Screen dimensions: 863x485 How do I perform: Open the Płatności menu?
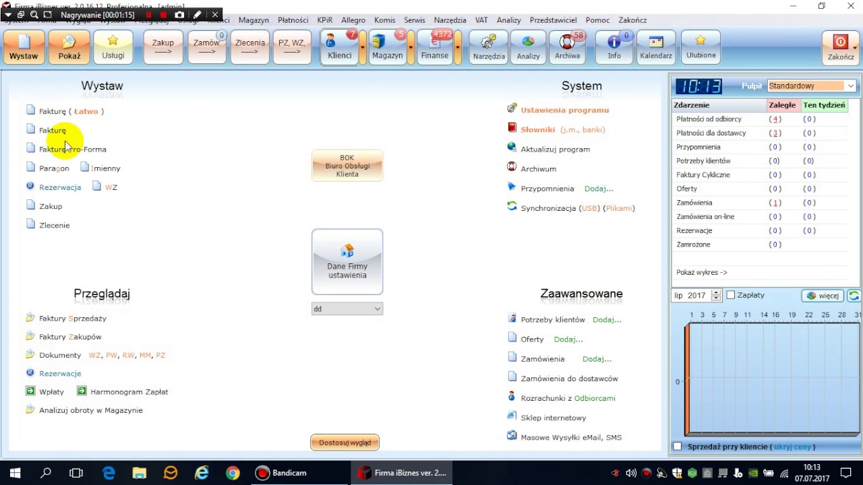pos(293,20)
